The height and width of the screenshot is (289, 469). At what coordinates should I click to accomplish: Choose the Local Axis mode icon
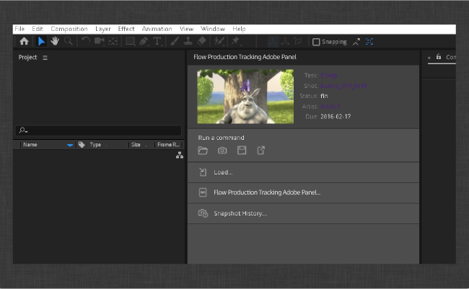pyautogui.click(x=273, y=42)
